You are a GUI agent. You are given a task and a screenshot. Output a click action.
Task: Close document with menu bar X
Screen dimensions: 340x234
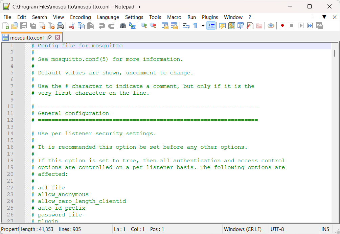pos(335,17)
